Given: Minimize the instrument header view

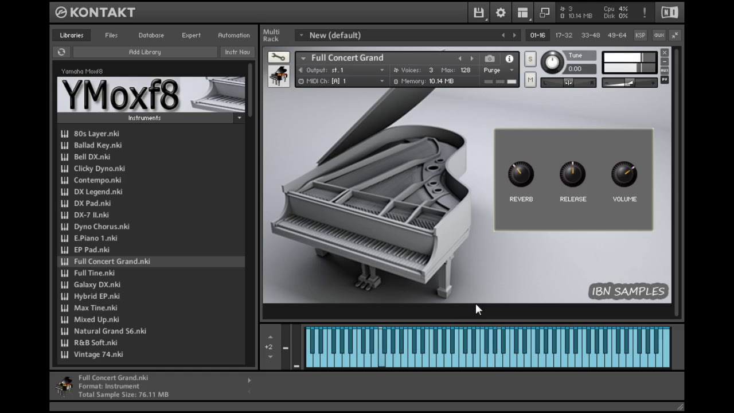Looking at the screenshot, I should 665,61.
